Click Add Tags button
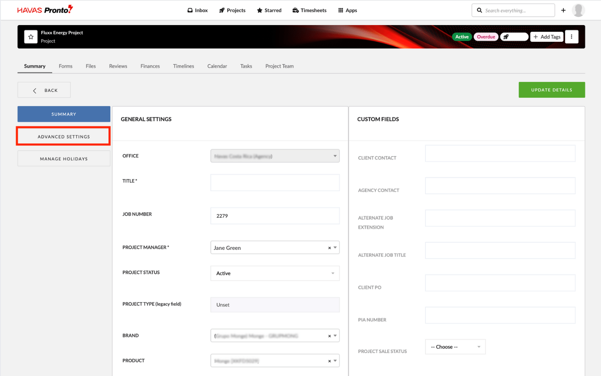This screenshot has width=601, height=376. point(547,37)
